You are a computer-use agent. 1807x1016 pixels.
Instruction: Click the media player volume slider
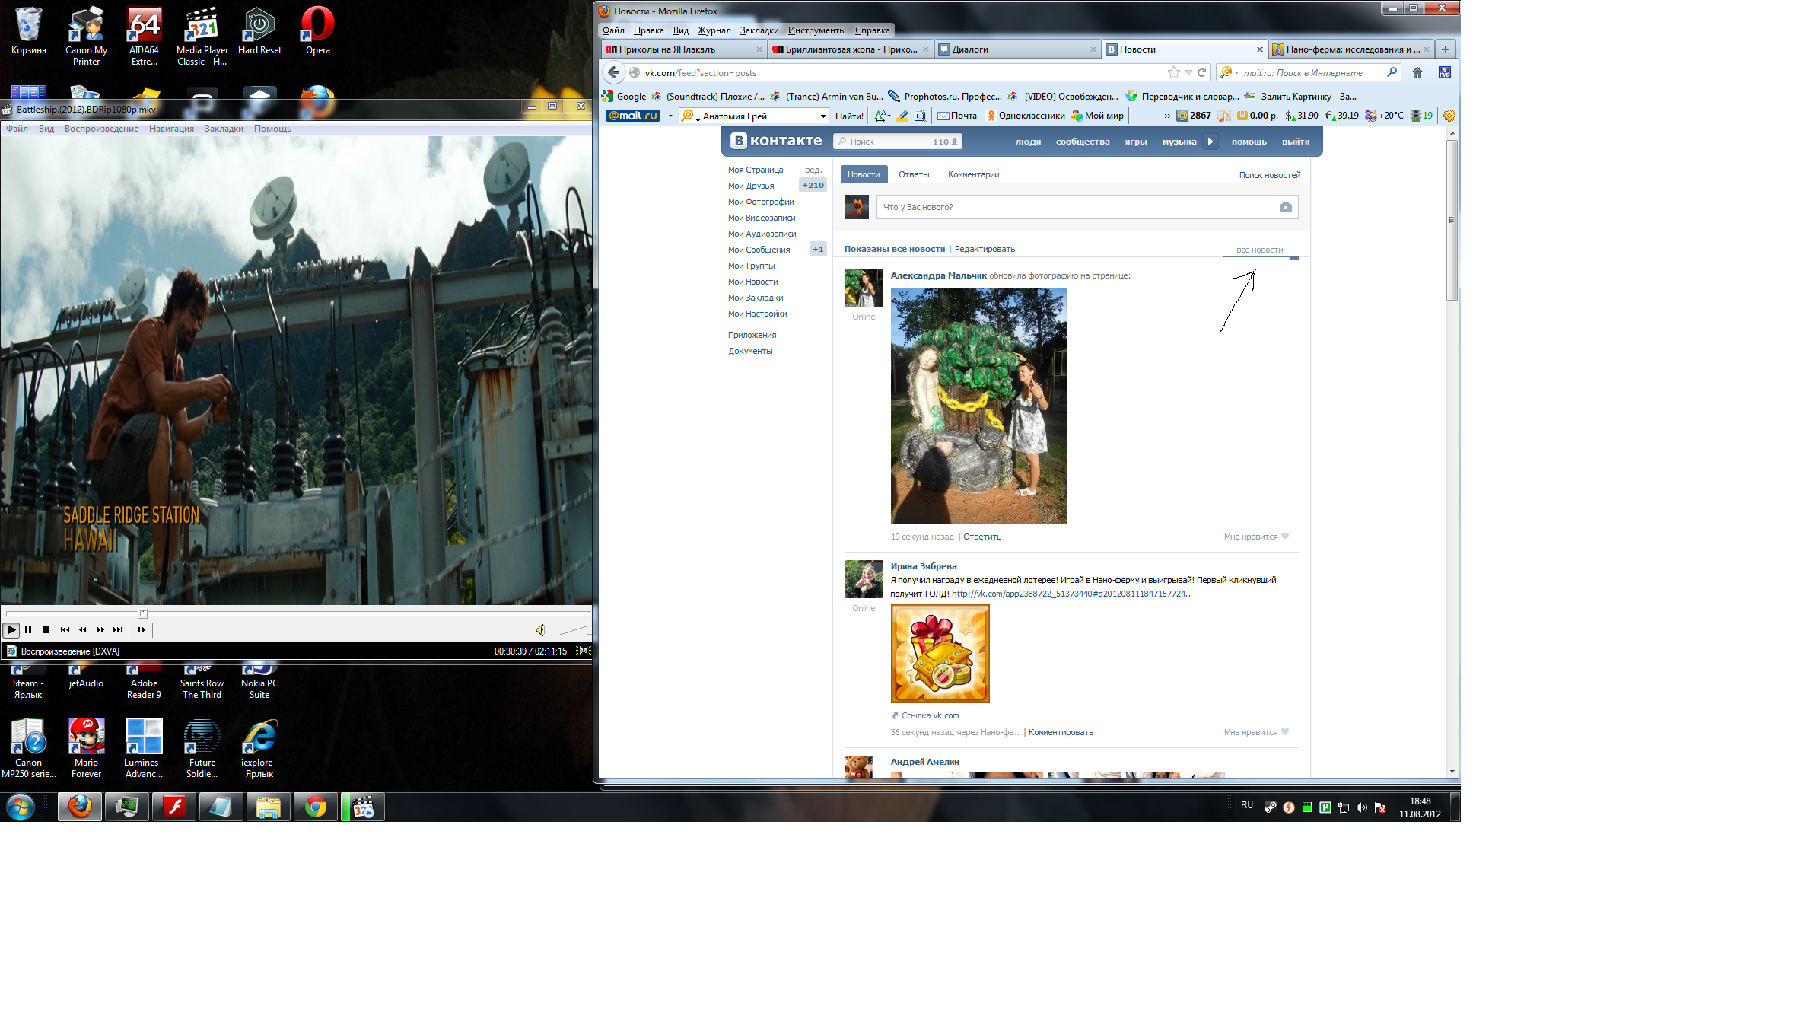coord(574,630)
